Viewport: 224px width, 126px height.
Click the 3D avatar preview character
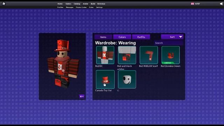point(63,64)
